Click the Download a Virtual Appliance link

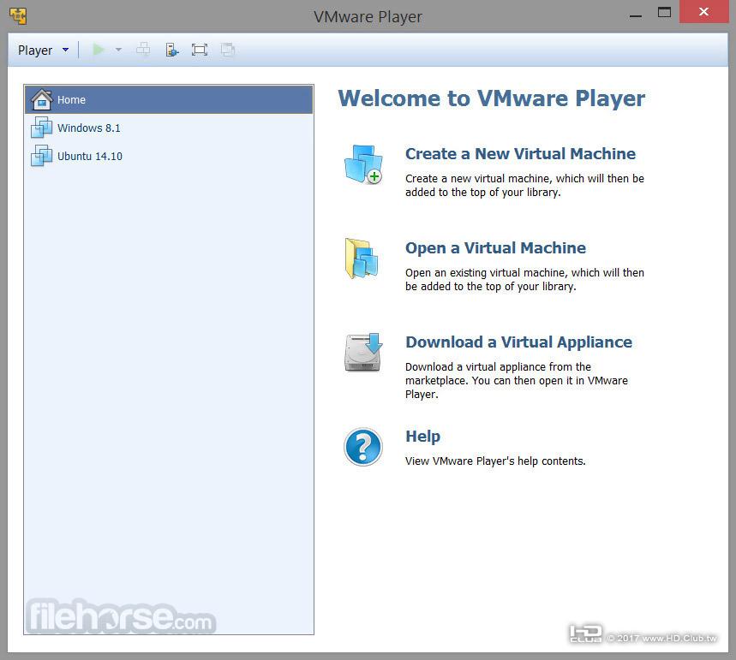click(x=518, y=342)
